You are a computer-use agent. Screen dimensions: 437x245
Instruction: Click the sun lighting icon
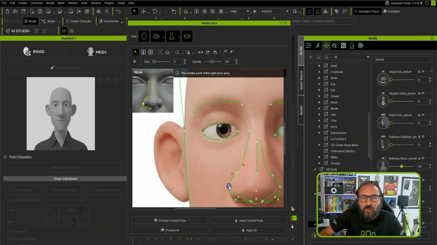[x=255, y=11]
